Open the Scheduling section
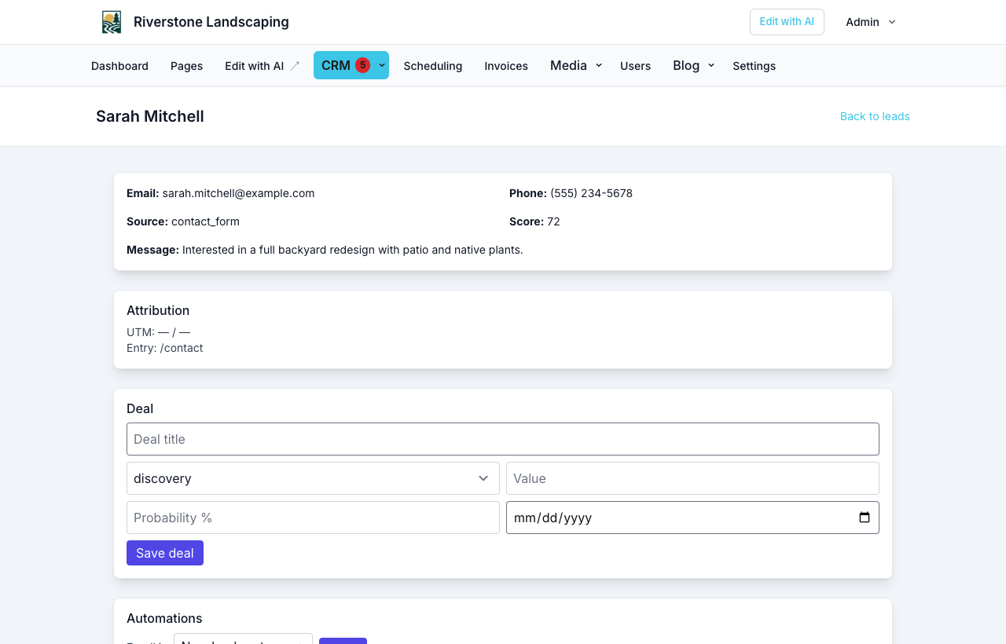Image resolution: width=1006 pixels, height=644 pixels. point(433,66)
